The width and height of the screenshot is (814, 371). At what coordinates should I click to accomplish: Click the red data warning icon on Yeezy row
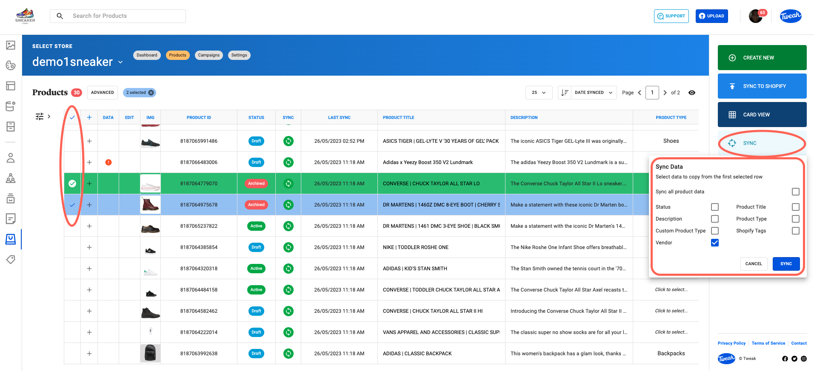tap(109, 162)
